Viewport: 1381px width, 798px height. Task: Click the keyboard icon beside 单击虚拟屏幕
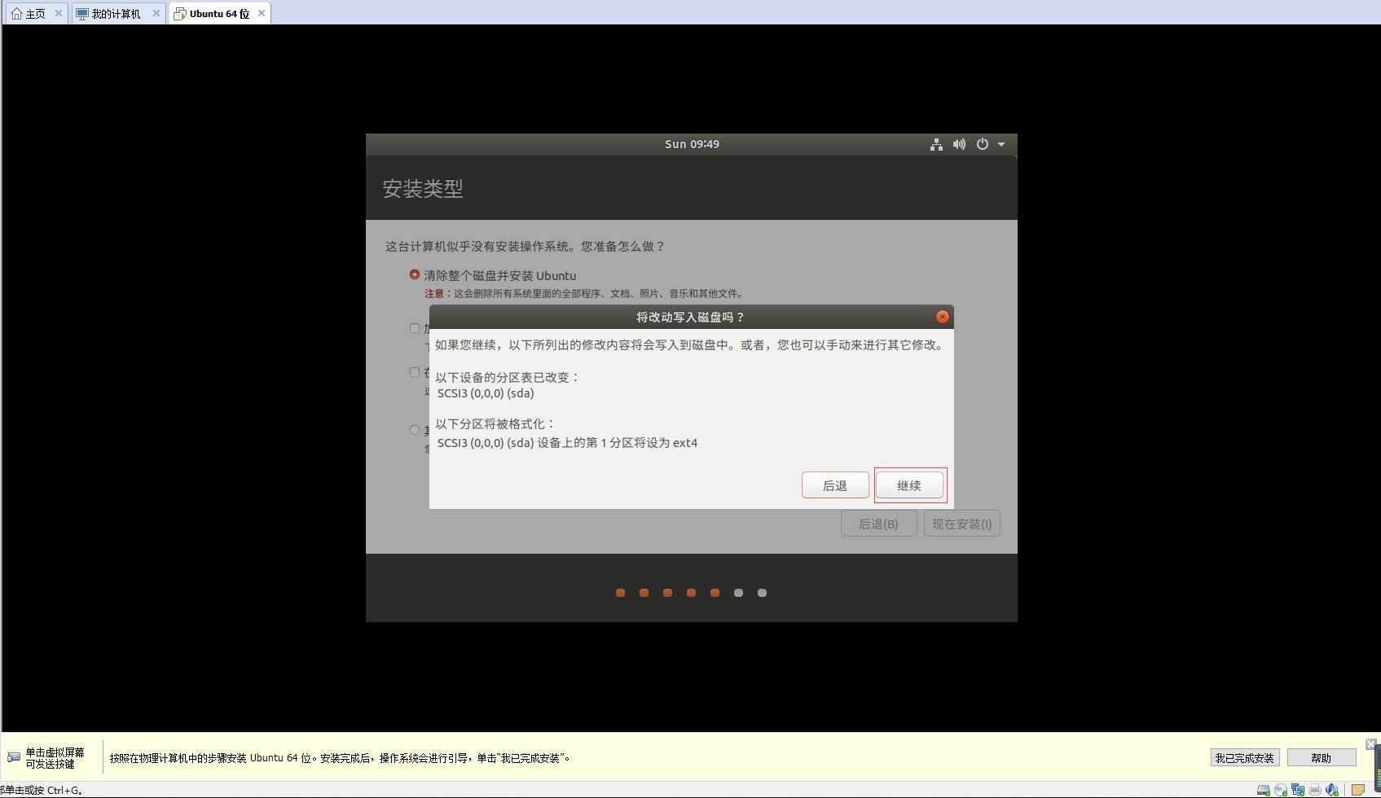coord(14,757)
